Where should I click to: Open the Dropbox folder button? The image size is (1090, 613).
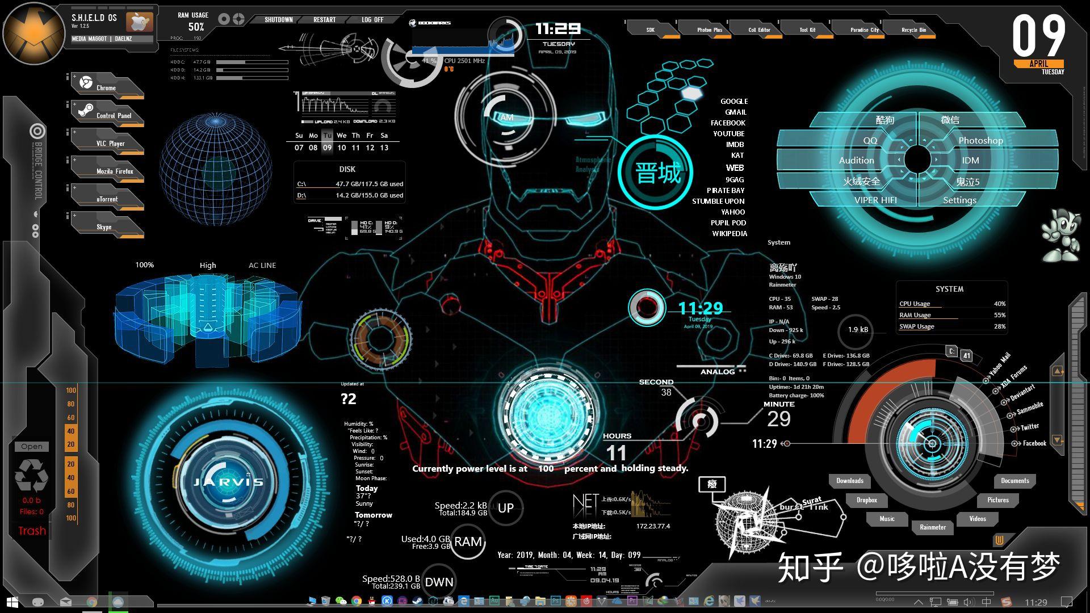(867, 500)
